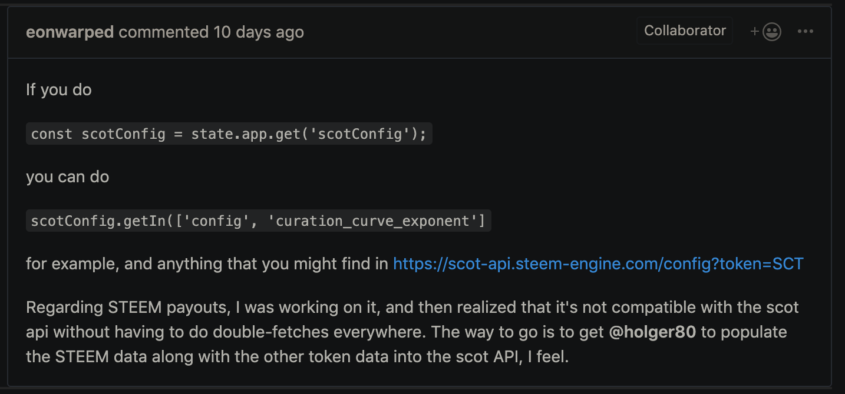Image resolution: width=845 pixels, height=394 pixels.
Task: Click the Collaborator badge
Action: [685, 31]
